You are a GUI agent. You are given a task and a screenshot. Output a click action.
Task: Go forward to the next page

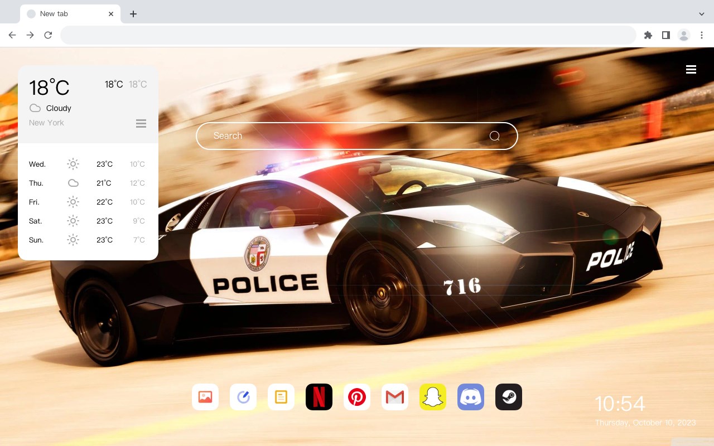30,35
